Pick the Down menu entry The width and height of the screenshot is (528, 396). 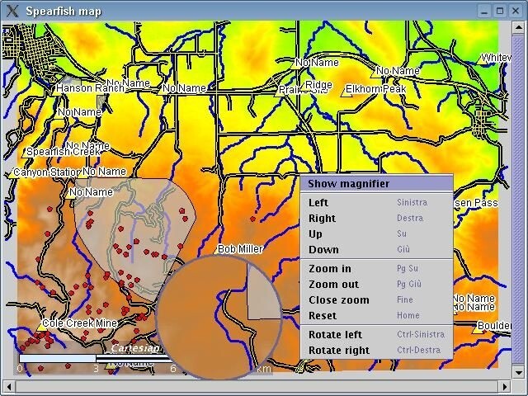376,250
